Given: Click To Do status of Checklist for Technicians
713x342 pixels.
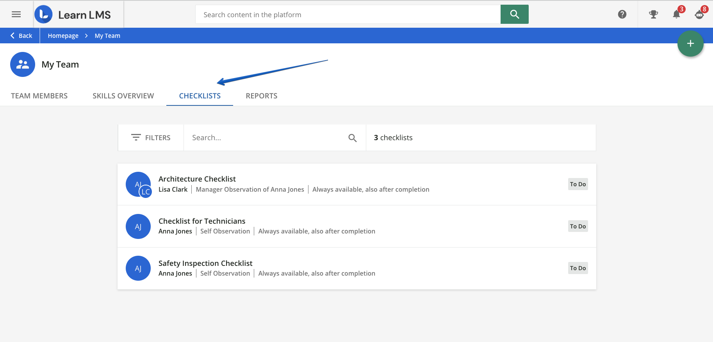Looking at the screenshot, I should tap(578, 226).
